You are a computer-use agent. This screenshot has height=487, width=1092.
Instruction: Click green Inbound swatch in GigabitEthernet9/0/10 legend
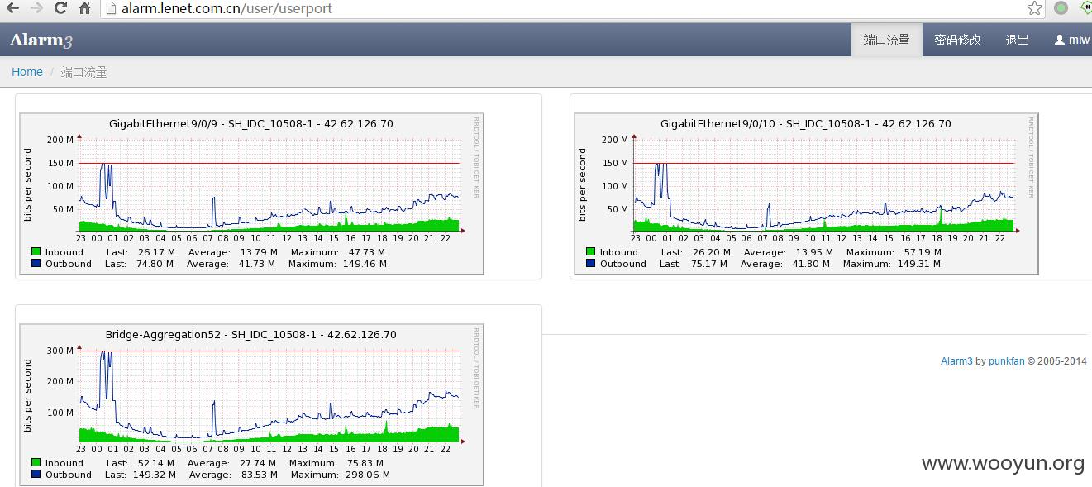pos(591,252)
